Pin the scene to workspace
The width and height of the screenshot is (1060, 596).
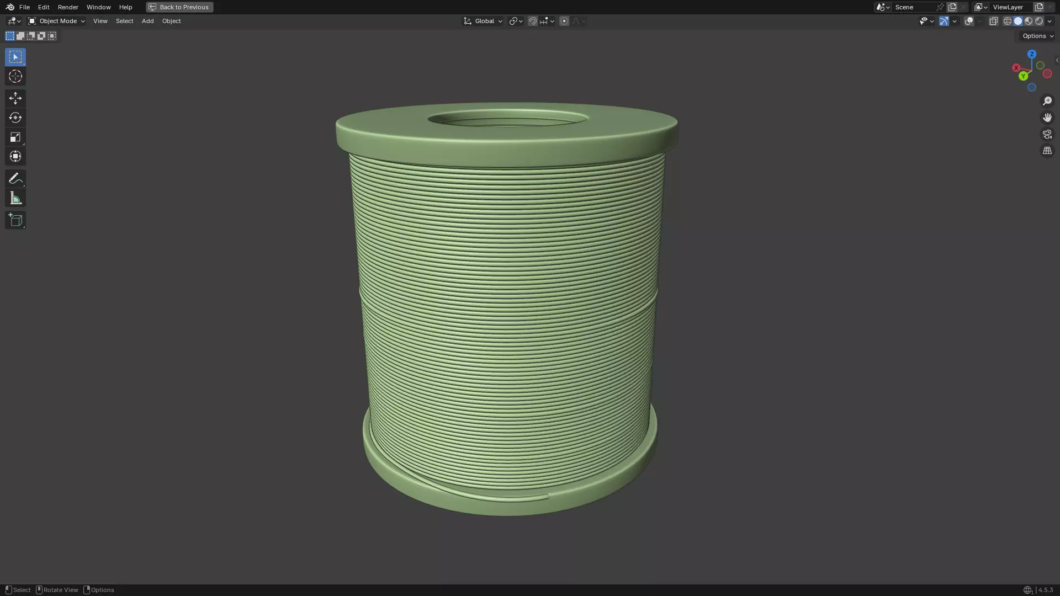(940, 7)
